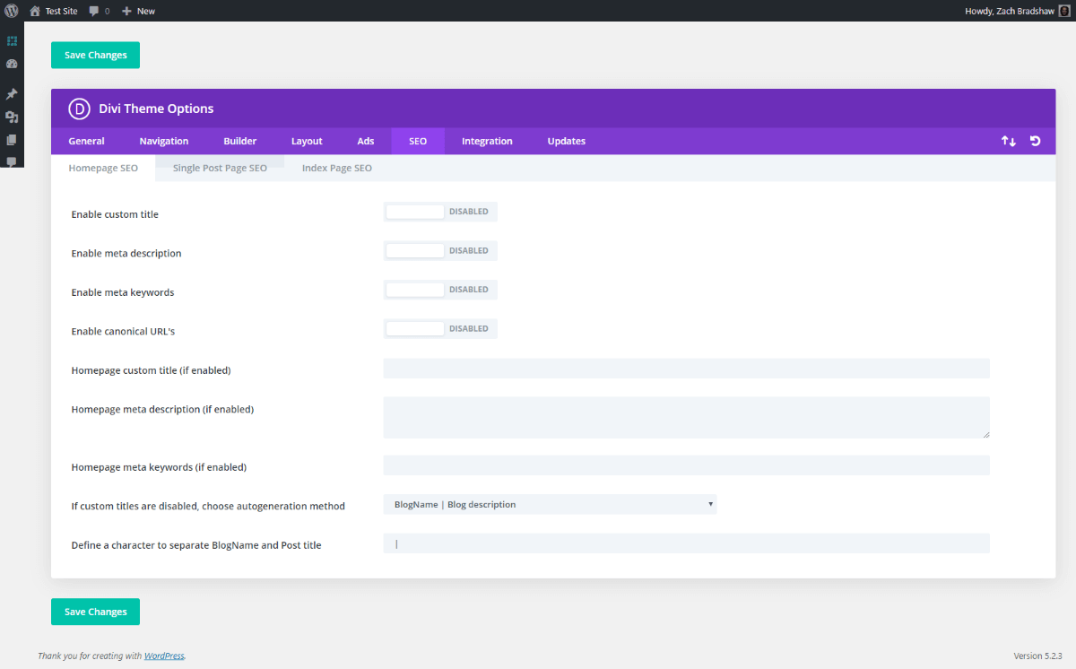The width and height of the screenshot is (1076, 669).
Task: Click the Divi D logo
Action: coord(79,109)
